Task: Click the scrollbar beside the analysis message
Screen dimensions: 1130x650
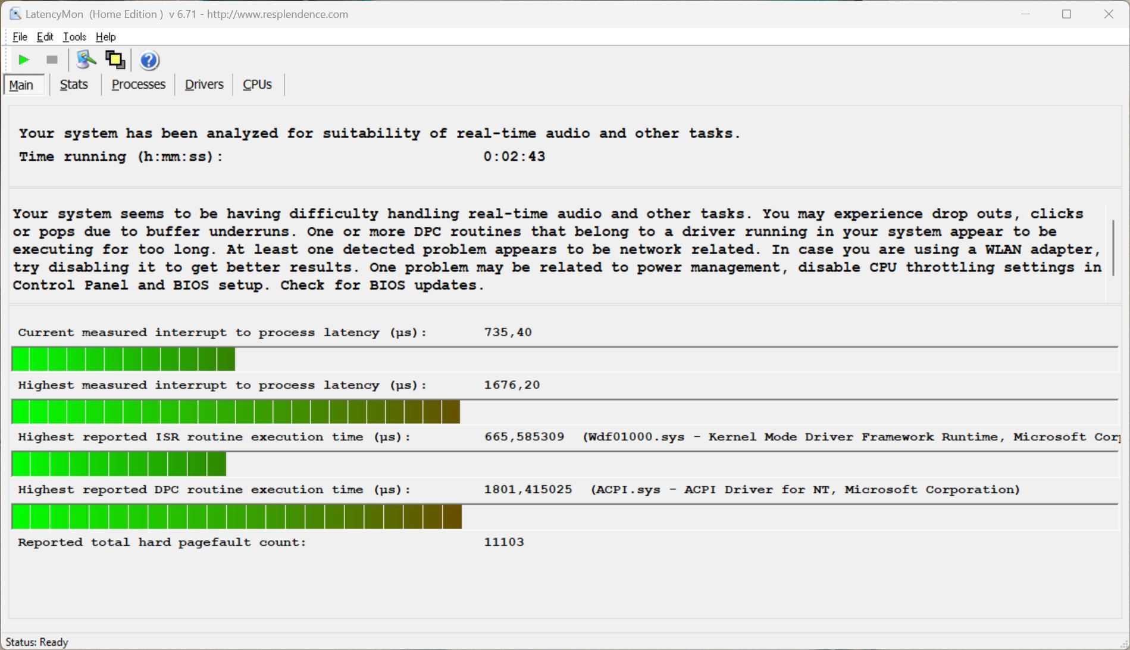Action: pyautogui.click(x=1112, y=248)
